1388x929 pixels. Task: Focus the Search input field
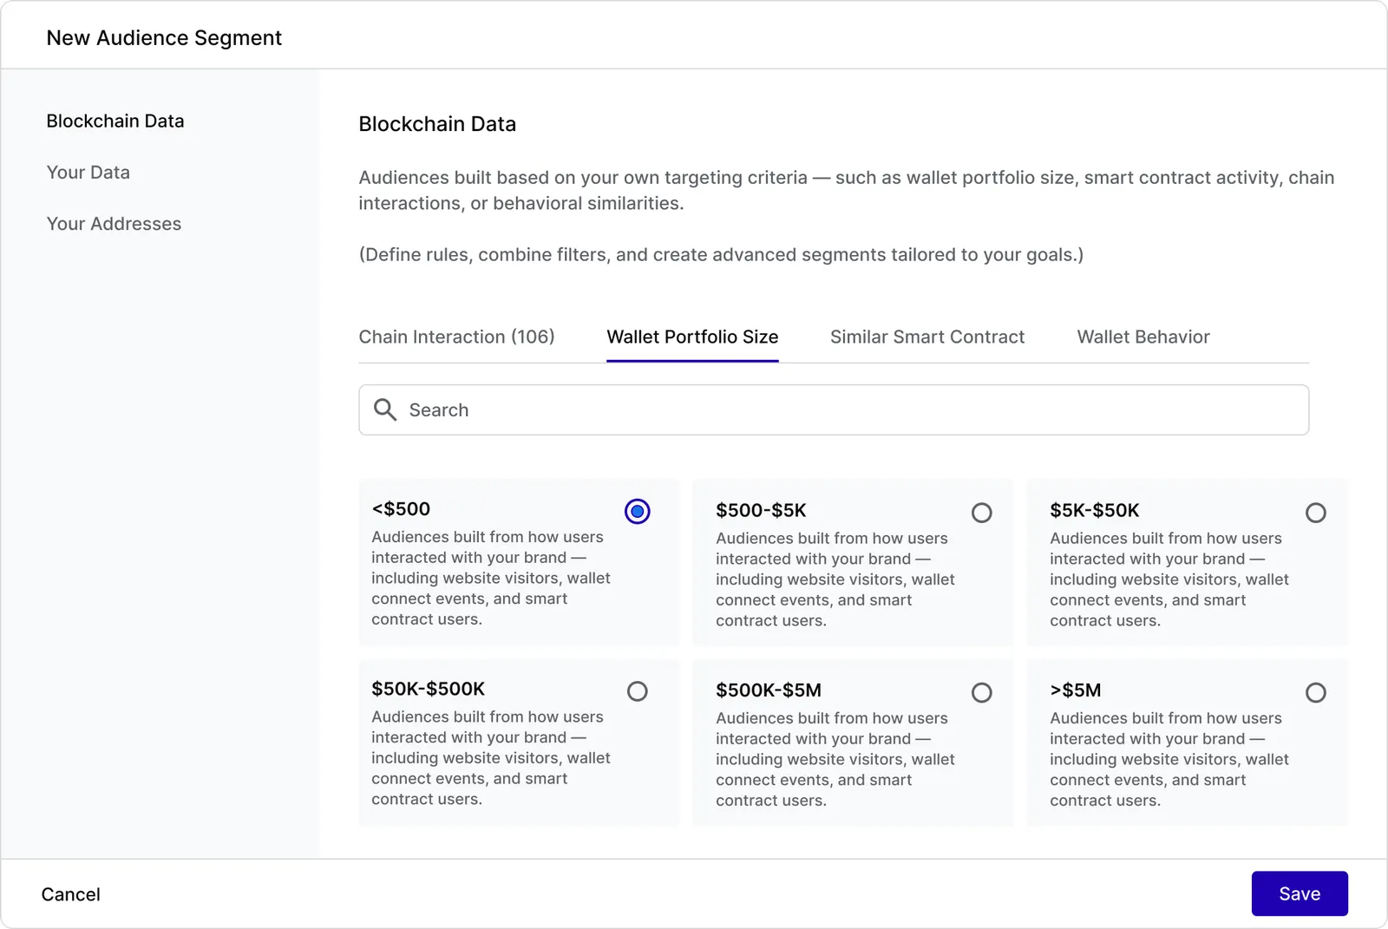(x=834, y=409)
